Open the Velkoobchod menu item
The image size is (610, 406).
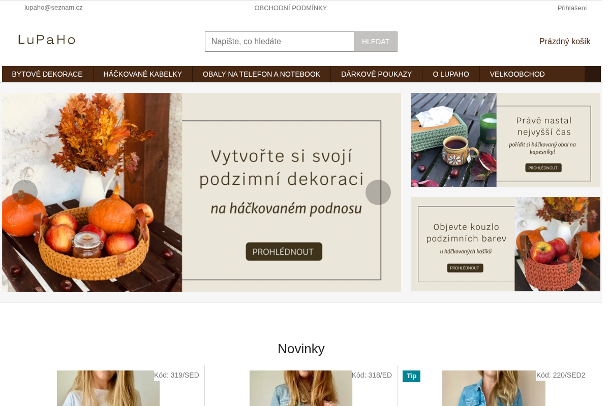[517, 74]
